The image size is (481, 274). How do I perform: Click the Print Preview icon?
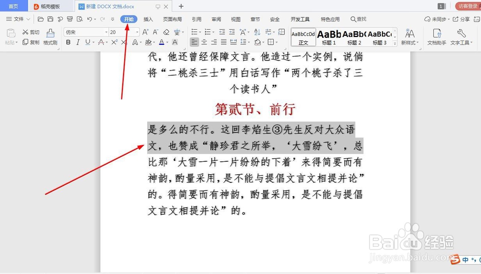80,19
